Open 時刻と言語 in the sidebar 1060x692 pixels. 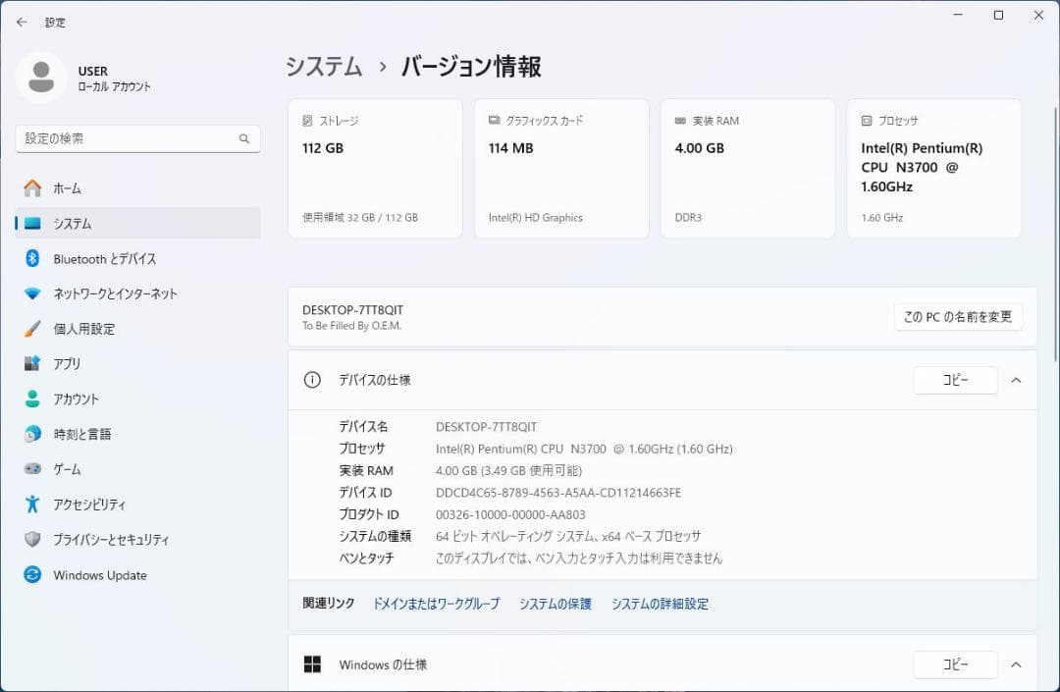(x=138, y=434)
